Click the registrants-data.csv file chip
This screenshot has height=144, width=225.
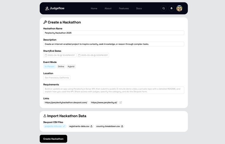pos(81,126)
